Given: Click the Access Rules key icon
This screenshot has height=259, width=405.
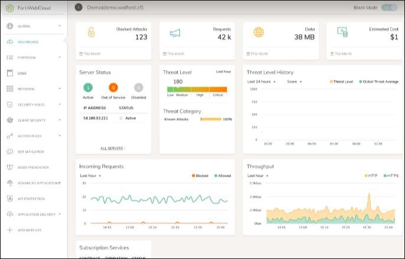Looking at the screenshot, I should click(10, 136).
